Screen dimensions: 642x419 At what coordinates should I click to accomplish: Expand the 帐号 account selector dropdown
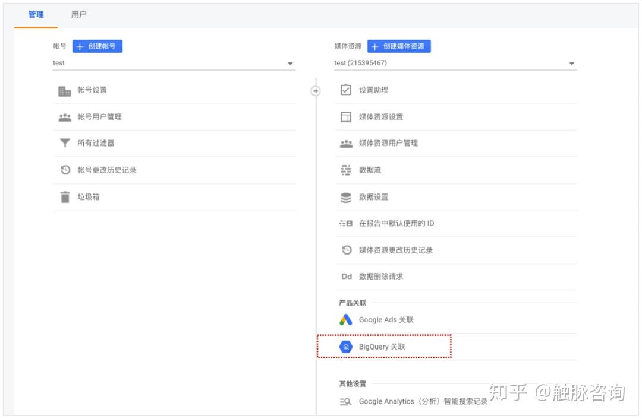[x=290, y=63]
